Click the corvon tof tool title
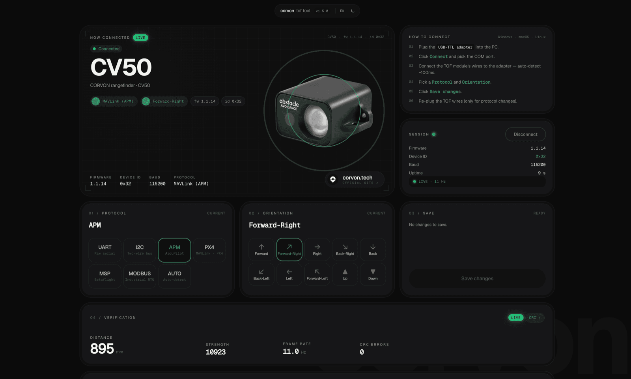This screenshot has width=631, height=379. [x=295, y=11]
